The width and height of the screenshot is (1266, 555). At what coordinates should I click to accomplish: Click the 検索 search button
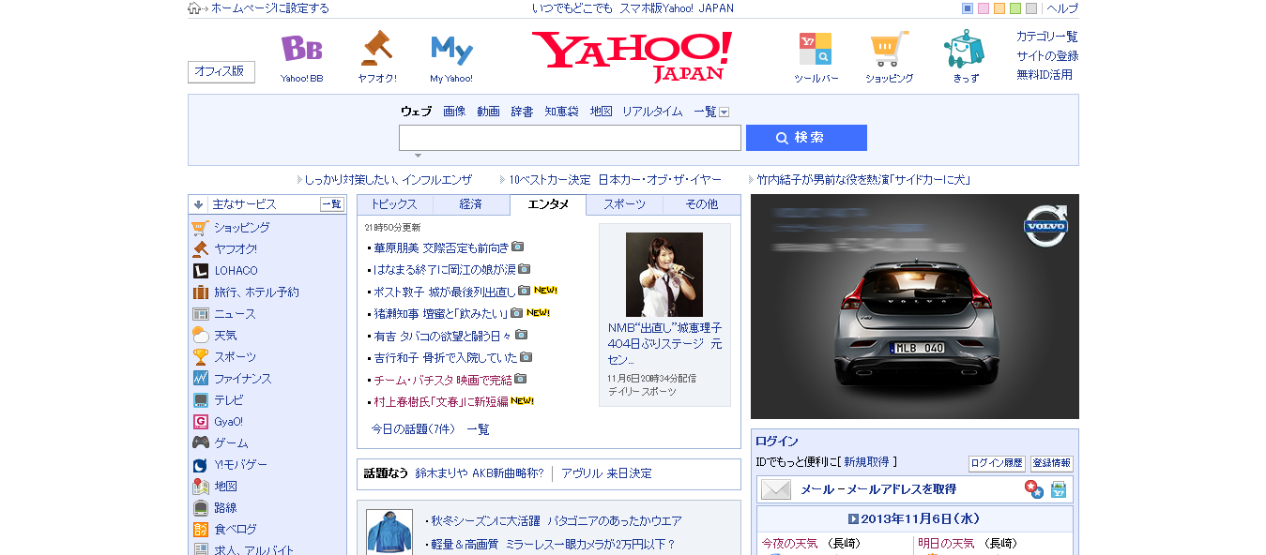(x=806, y=138)
